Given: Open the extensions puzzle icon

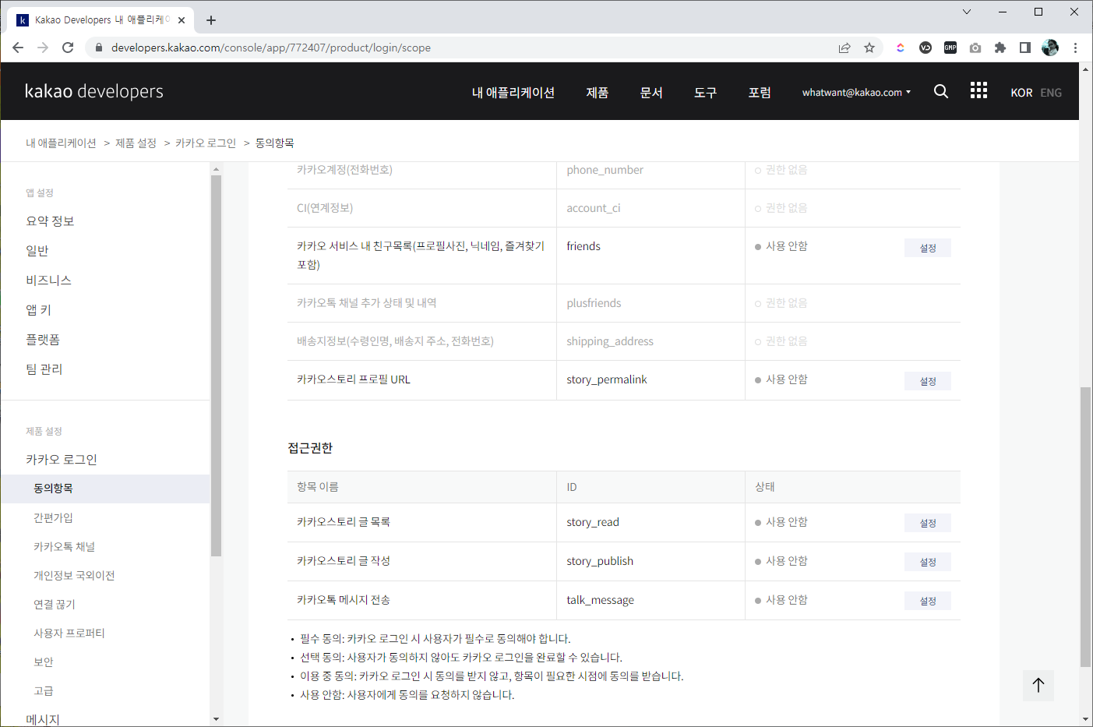Looking at the screenshot, I should pos(1000,48).
